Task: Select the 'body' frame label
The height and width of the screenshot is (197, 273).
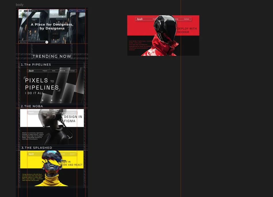Action: point(20,5)
